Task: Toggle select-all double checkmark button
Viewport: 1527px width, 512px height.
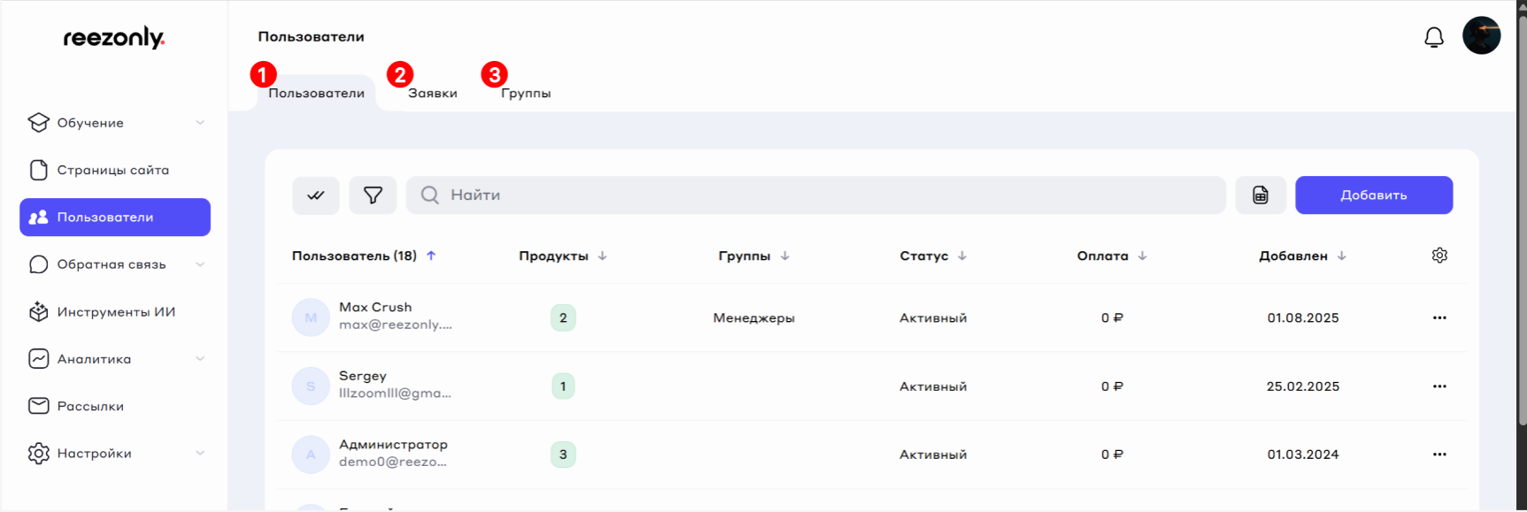Action: click(316, 195)
